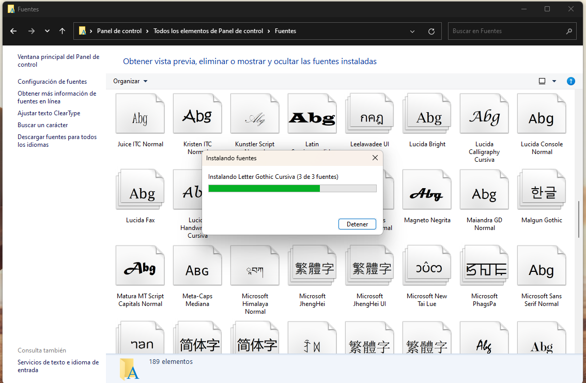586x383 pixels.
Task: Select the Lucida Console Normal font
Action: point(542,114)
